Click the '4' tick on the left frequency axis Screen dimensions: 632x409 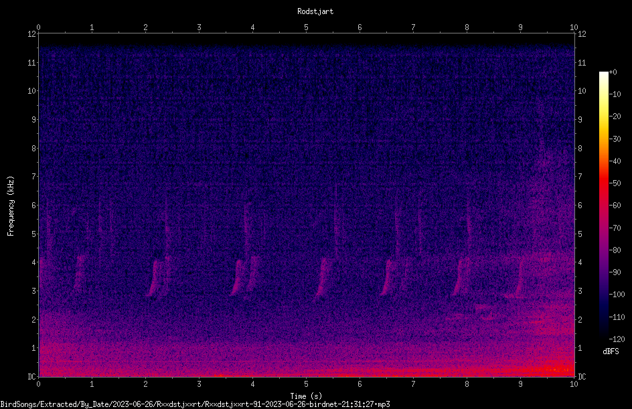coord(33,262)
